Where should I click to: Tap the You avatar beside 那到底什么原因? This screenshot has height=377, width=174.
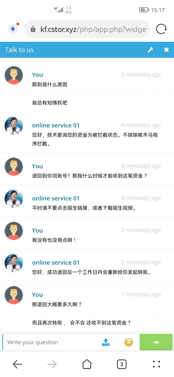(14, 75)
